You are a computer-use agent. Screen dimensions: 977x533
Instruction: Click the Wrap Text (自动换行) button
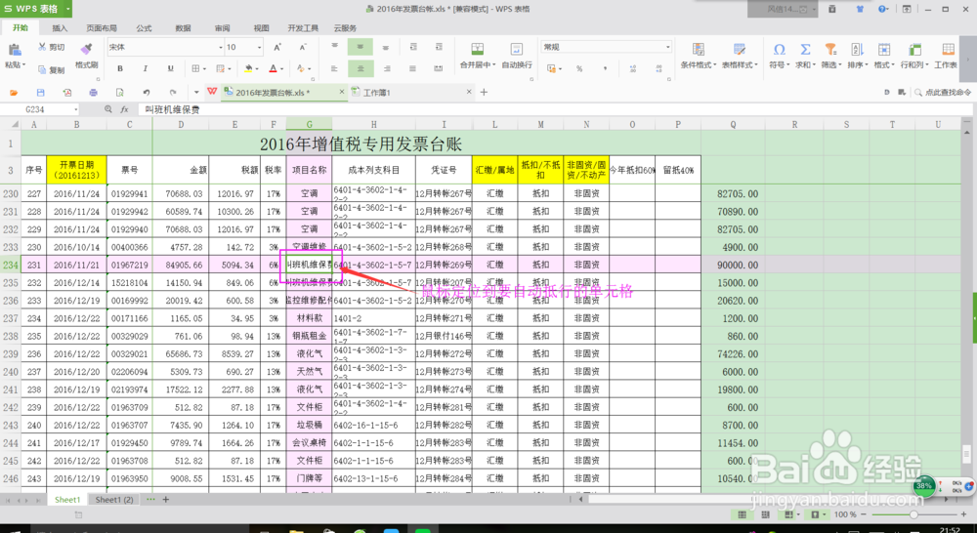517,56
